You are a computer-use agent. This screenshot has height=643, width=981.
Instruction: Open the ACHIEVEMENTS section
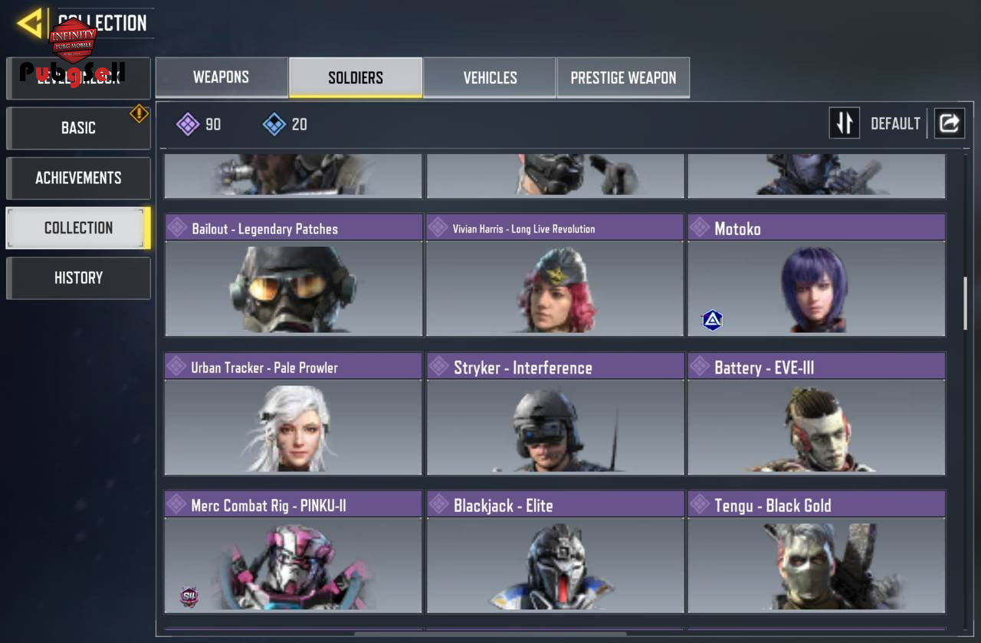[x=78, y=178]
